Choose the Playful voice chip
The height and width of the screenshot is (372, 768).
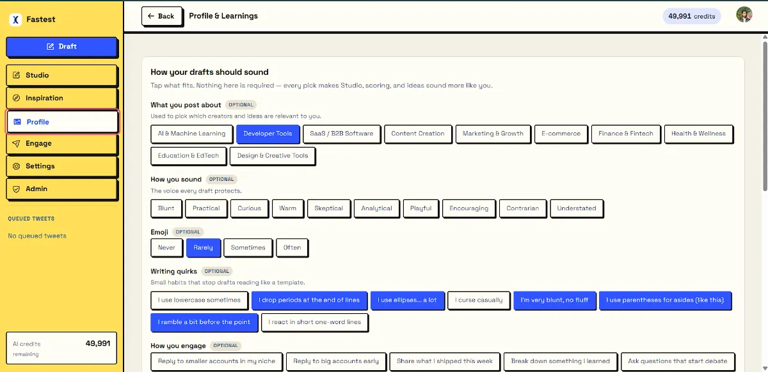point(420,208)
